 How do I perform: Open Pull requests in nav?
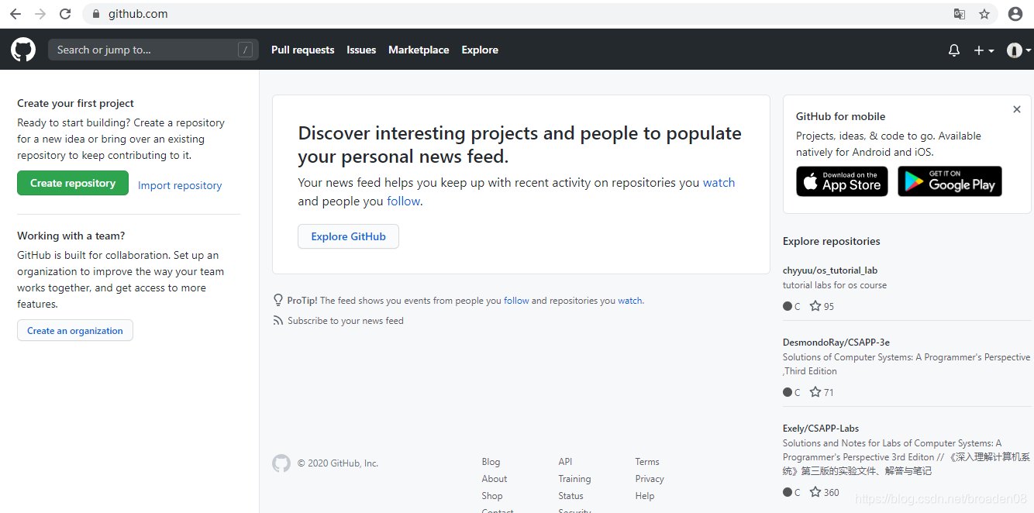tap(302, 50)
